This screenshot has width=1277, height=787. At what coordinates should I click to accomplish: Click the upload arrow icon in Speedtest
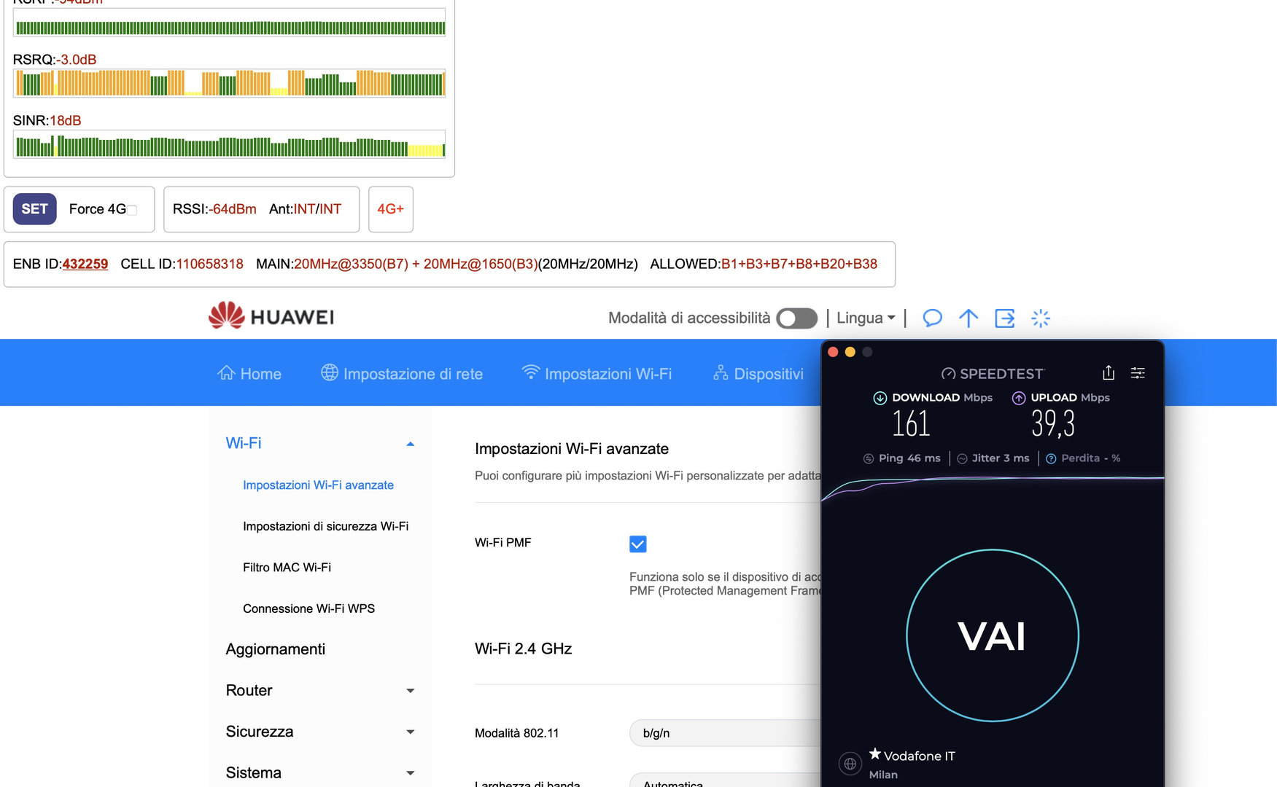(x=1019, y=398)
